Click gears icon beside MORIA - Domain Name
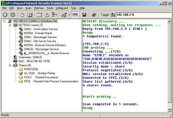 21,33
